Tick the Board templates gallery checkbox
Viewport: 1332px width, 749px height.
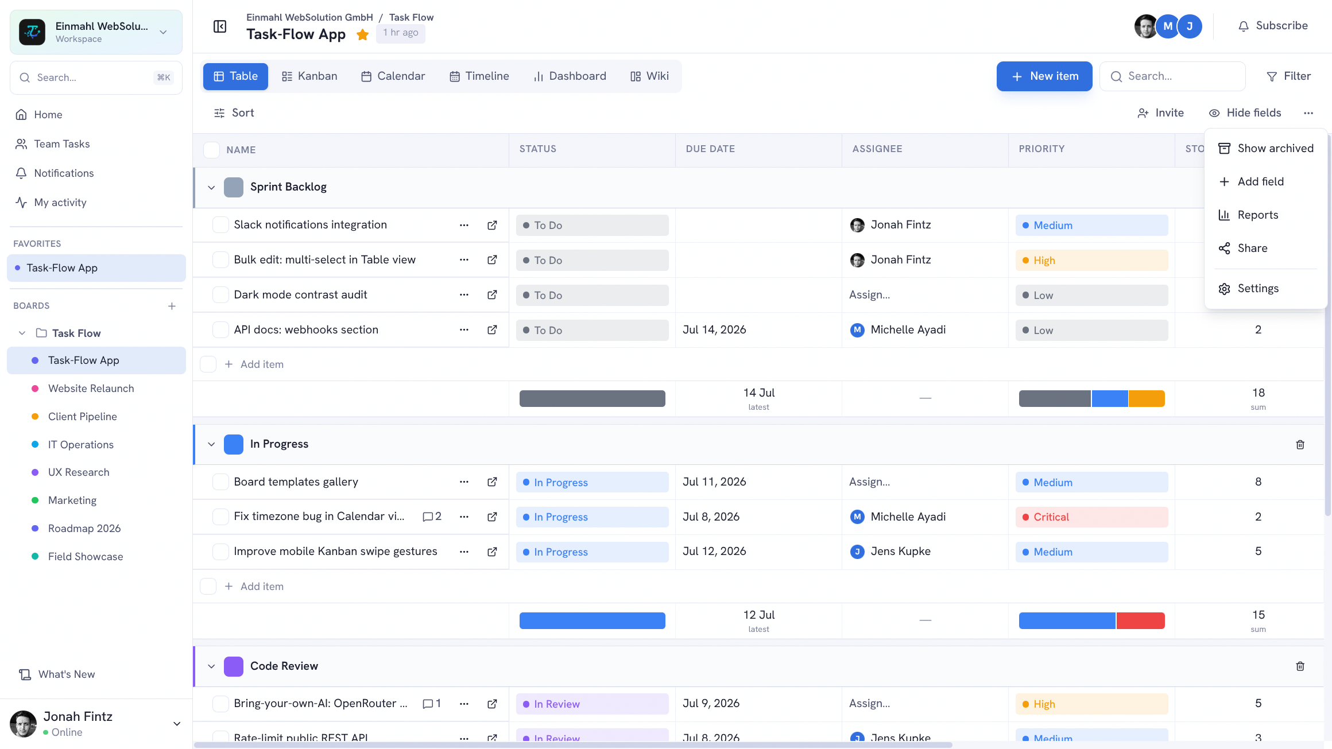click(x=220, y=482)
